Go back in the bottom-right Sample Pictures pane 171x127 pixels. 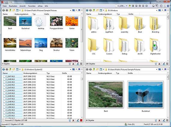tap(87, 69)
